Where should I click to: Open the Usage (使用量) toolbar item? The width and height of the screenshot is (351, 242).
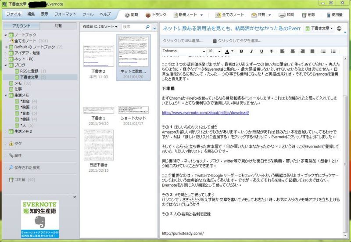click(x=335, y=15)
